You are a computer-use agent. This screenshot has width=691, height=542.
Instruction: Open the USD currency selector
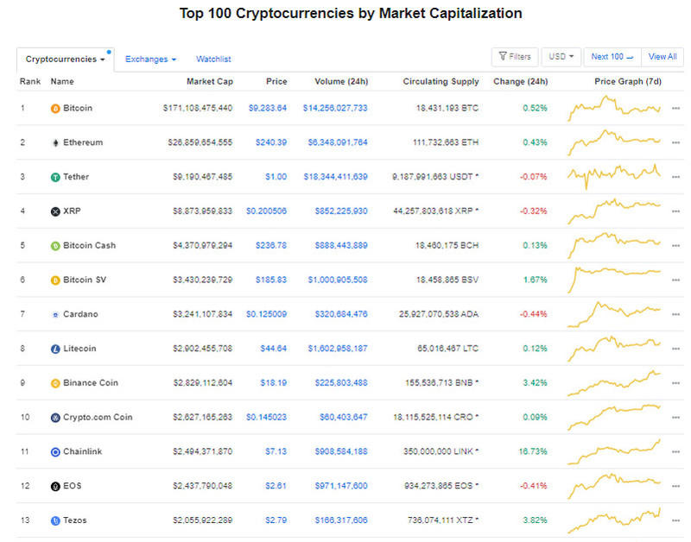(561, 56)
